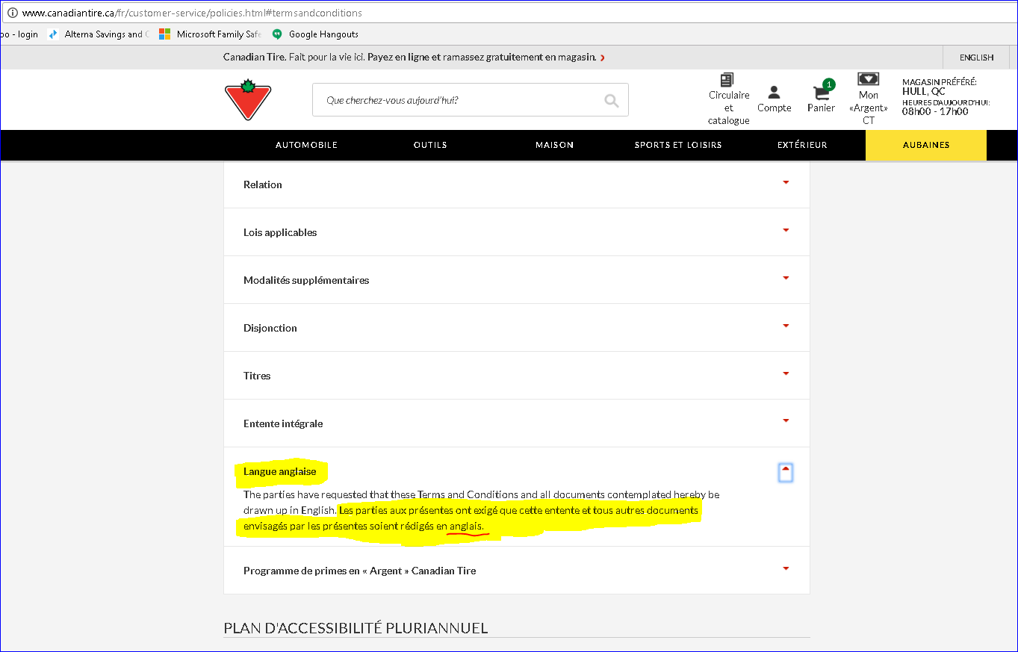
Task: Open the Alterna Savings bookmark
Action: point(98,34)
